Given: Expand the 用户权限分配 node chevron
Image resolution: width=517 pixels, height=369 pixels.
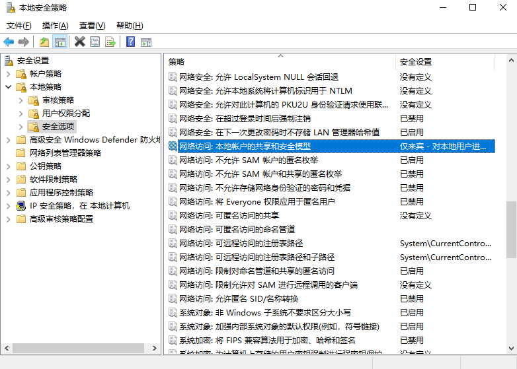Looking at the screenshot, I should (x=20, y=114).
